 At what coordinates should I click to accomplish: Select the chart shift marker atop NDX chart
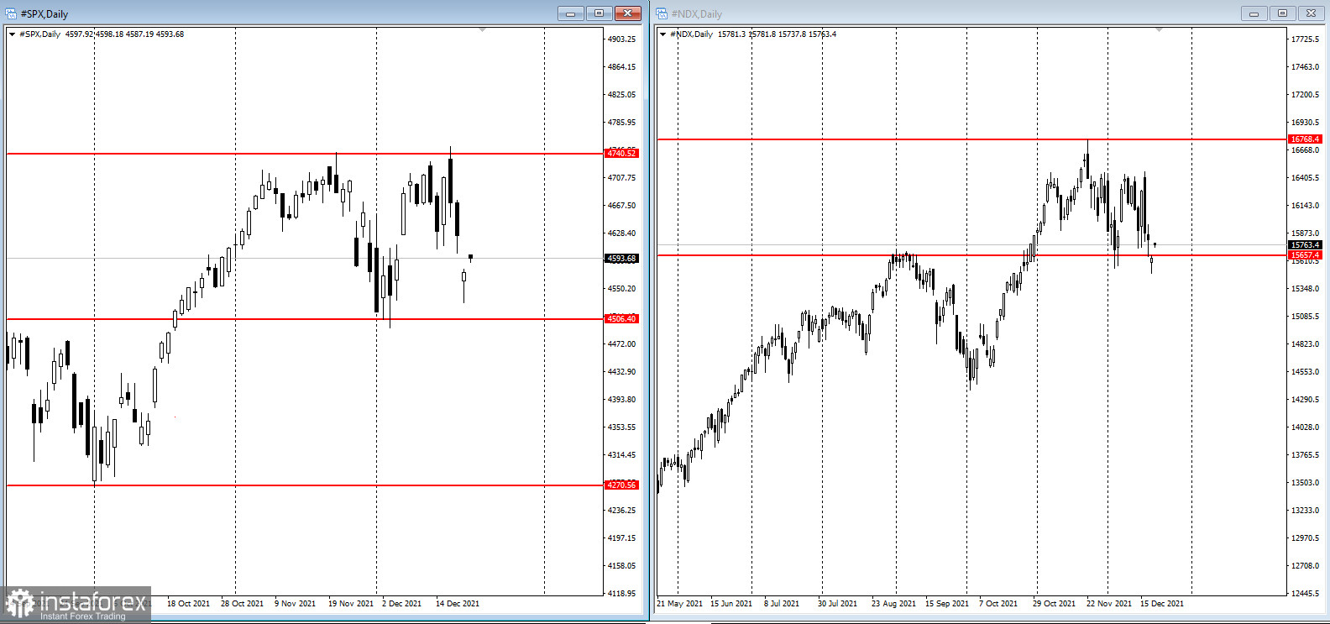(1159, 30)
